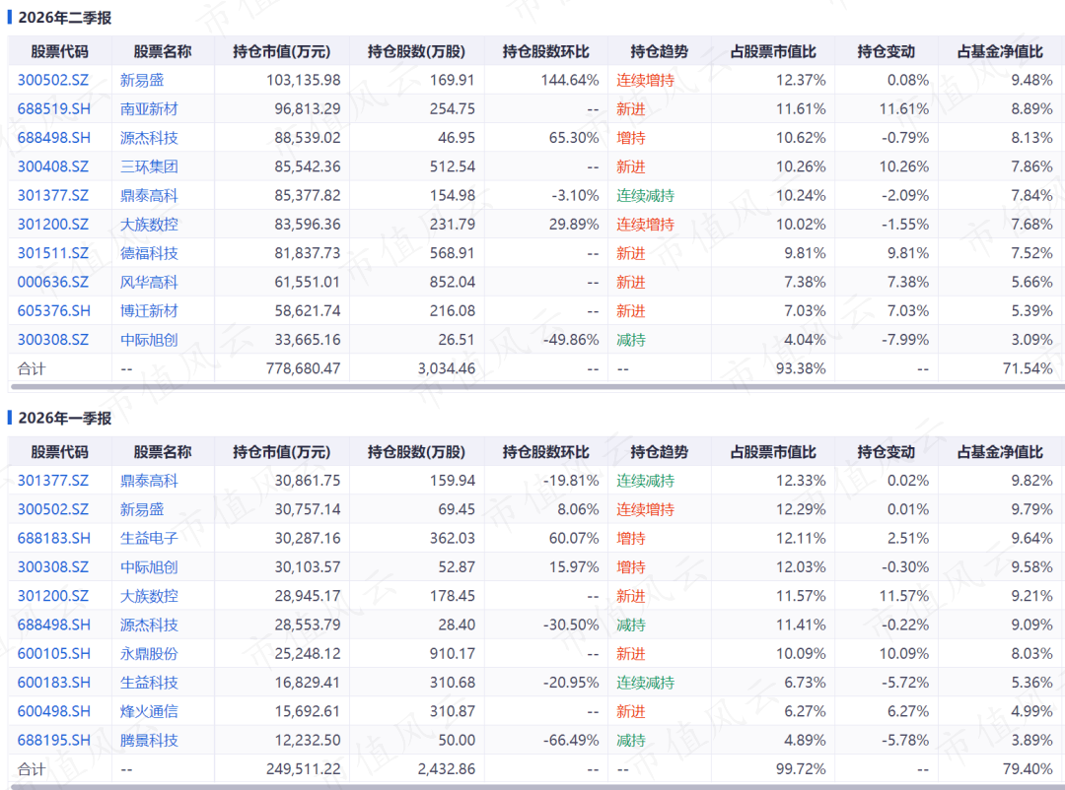Click horizontal scrollbar under 2026年一季报 table
The image size is (1065, 790).
(x=538, y=787)
